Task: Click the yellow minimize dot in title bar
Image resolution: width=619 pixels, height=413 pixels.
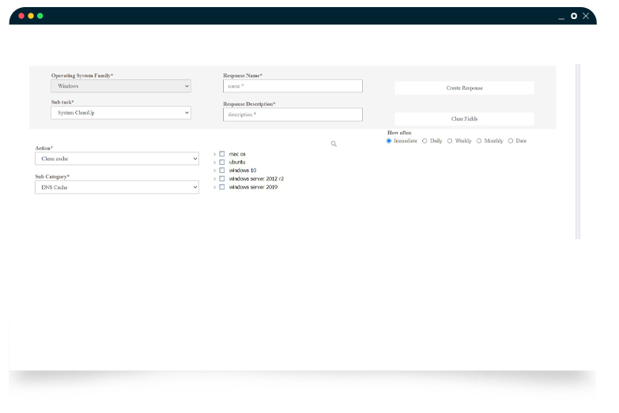Action: pos(31,16)
